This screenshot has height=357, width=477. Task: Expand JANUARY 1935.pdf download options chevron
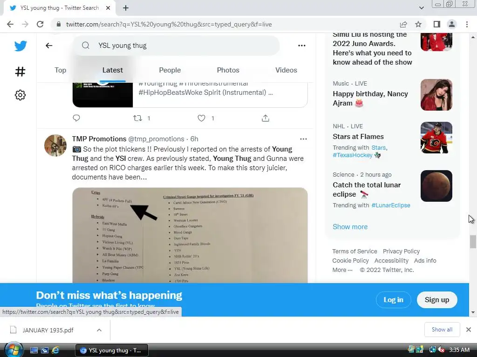pyautogui.click(x=99, y=330)
